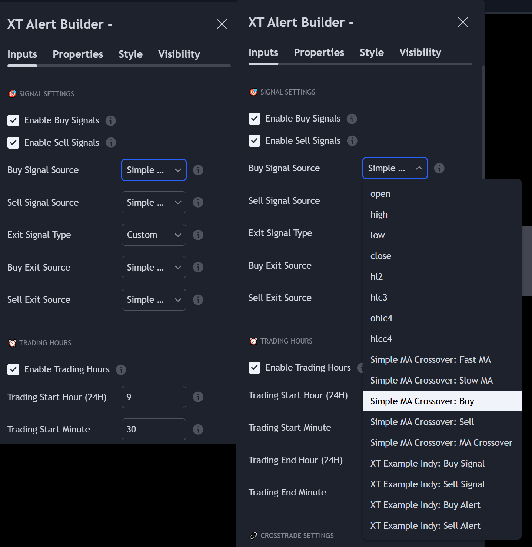Switch to the Properties tab
Screen dimensions: 532x547
tap(78, 54)
